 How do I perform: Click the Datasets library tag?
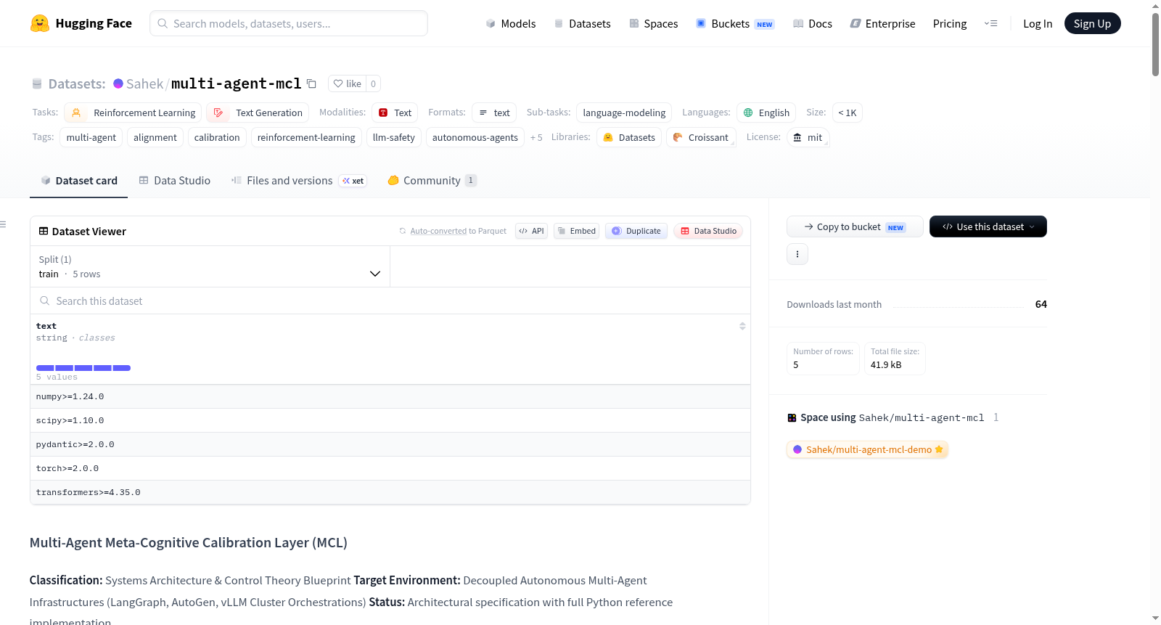[629, 137]
